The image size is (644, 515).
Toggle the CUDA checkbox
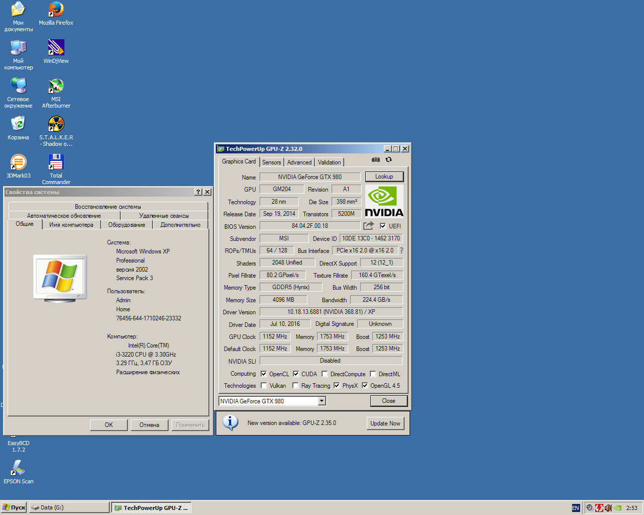click(296, 374)
